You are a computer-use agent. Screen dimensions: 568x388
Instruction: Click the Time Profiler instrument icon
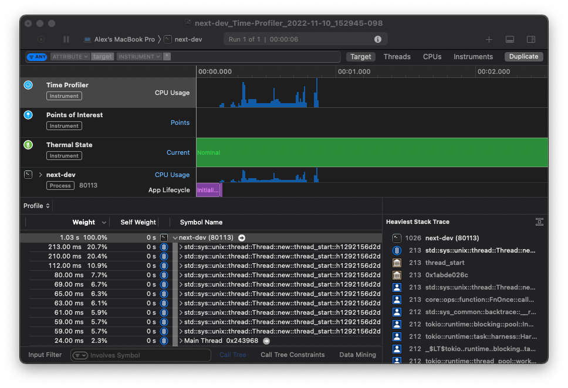pos(28,85)
